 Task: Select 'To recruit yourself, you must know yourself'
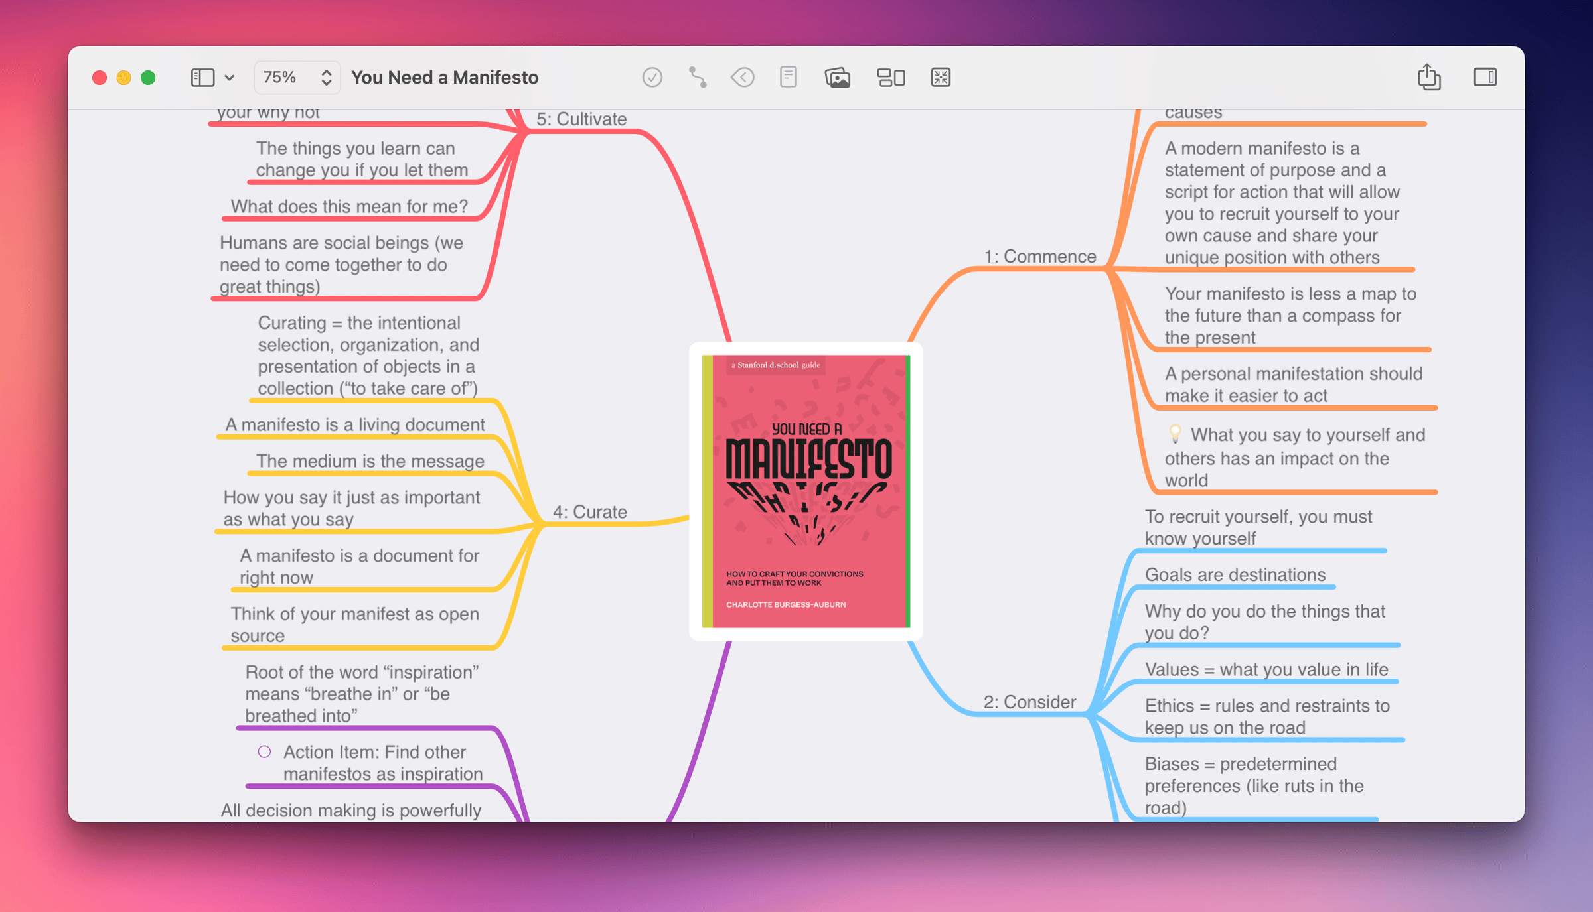point(1258,527)
